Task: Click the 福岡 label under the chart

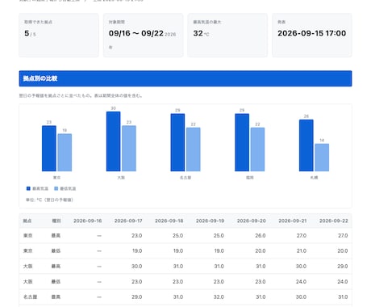Action: (250, 178)
